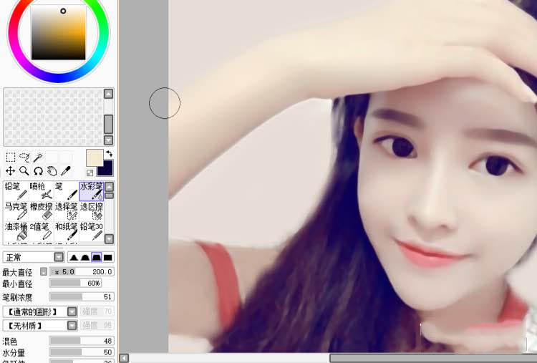The image size is (537, 363).
Task: Select the move tool
Action: (x=11, y=170)
